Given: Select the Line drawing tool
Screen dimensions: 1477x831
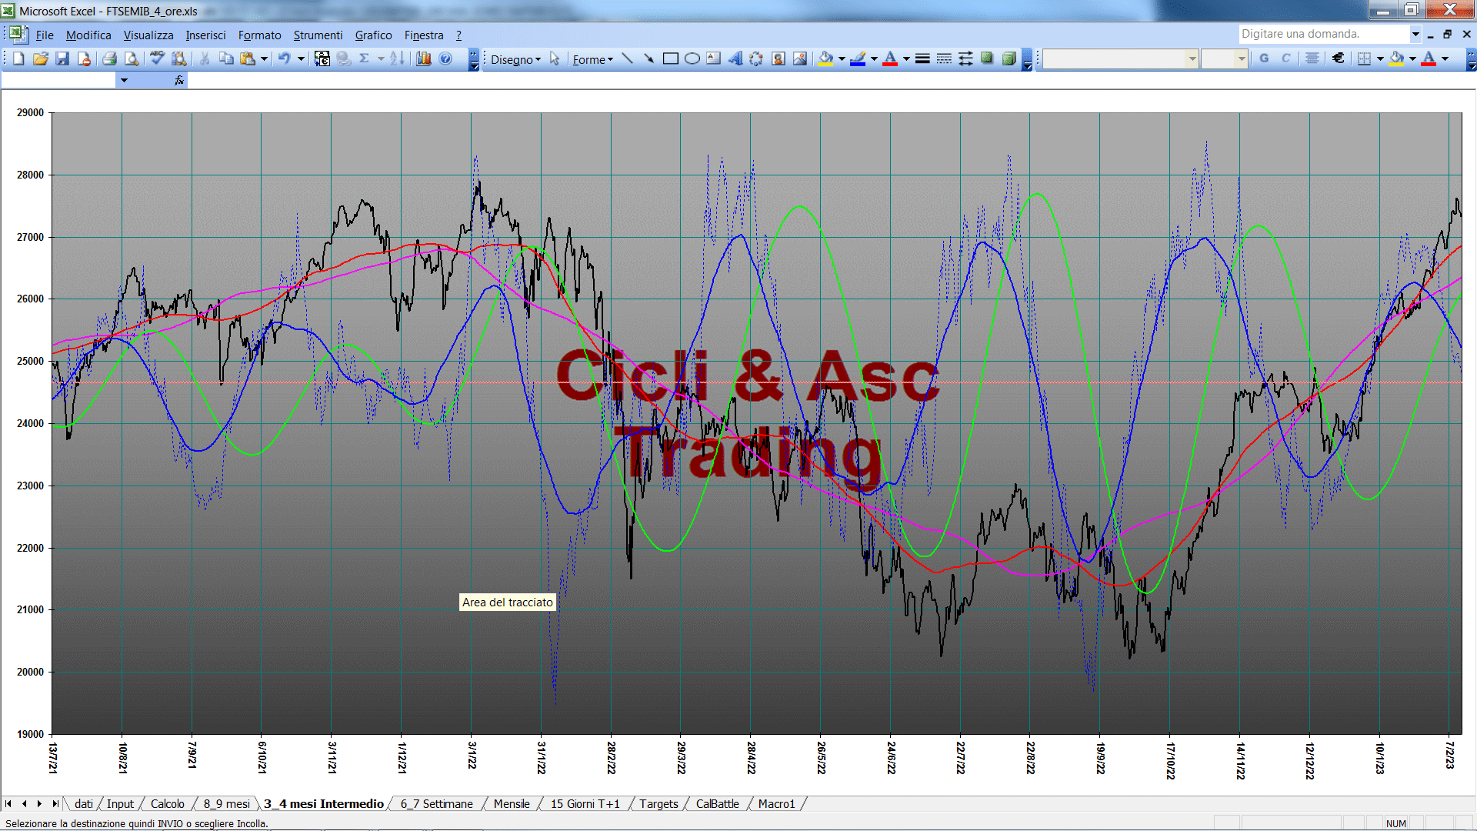Looking at the screenshot, I should tap(628, 58).
